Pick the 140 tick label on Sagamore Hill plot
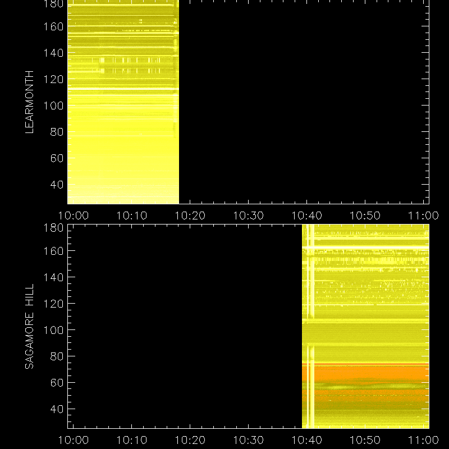This screenshot has width=449, height=449. [53, 277]
